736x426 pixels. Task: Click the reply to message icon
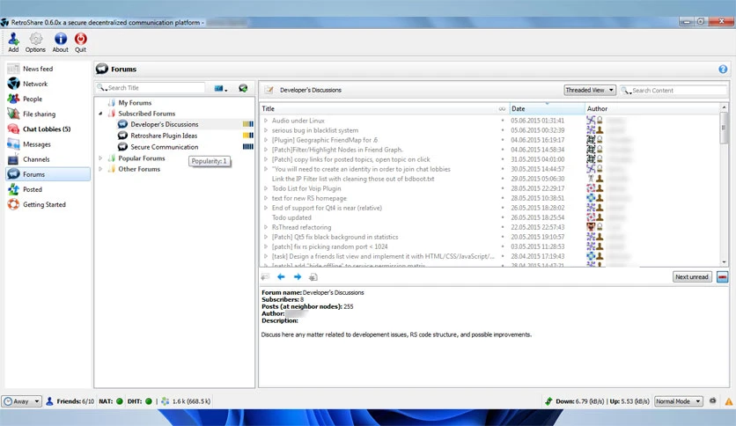coord(265,276)
